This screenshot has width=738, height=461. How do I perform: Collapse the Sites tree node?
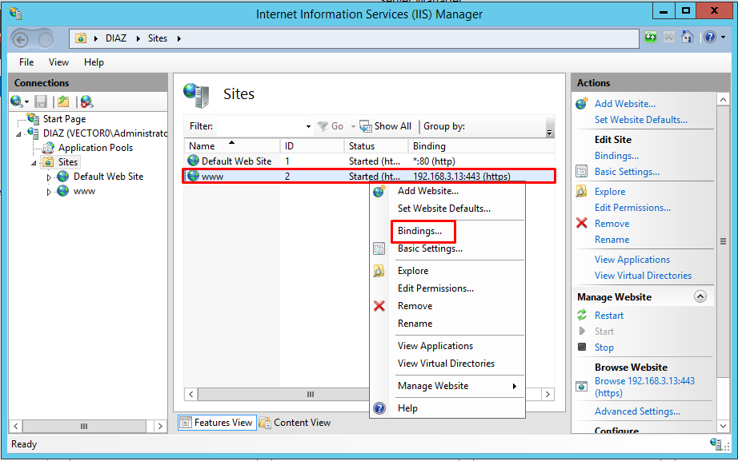pos(34,163)
